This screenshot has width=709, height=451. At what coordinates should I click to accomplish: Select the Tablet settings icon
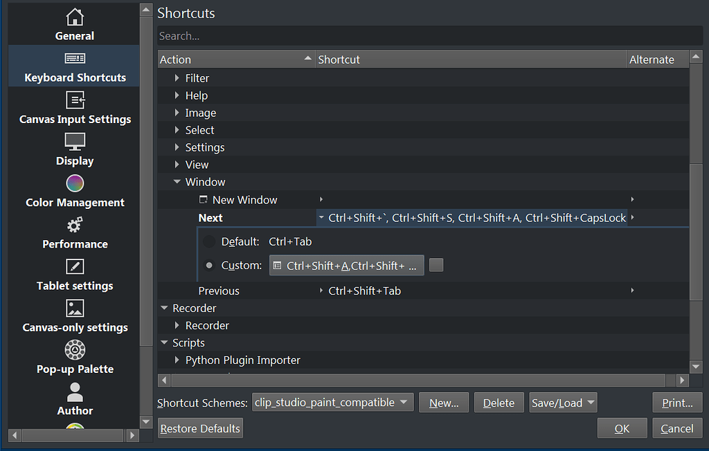tap(75, 267)
